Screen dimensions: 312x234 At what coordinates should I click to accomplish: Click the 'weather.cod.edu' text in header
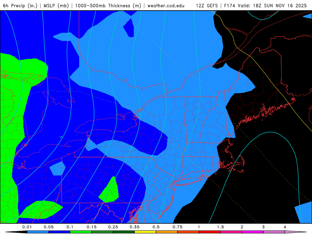(x=166, y=5)
